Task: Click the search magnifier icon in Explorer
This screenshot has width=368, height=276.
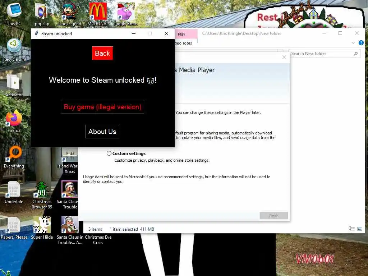Action: point(355,54)
